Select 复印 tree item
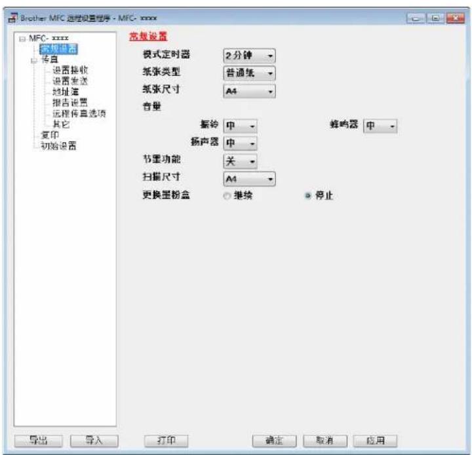 [50, 135]
